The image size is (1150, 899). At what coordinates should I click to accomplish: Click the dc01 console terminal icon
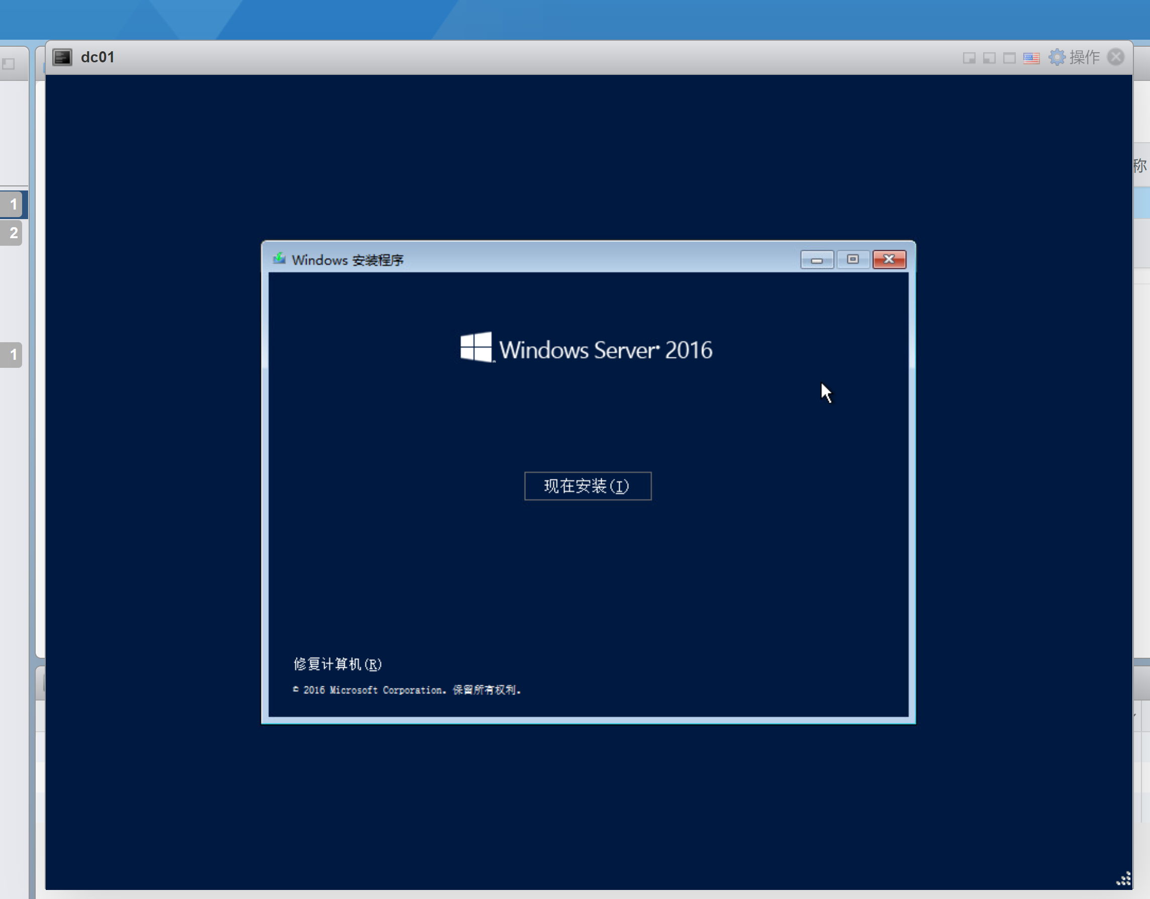62,57
